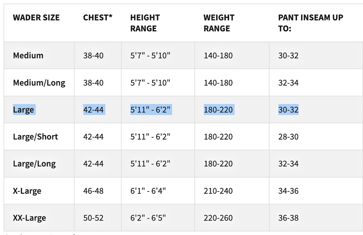Click the WADER SIZE column header
The width and height of the screenshot is (363, 235).
point(36,18)
